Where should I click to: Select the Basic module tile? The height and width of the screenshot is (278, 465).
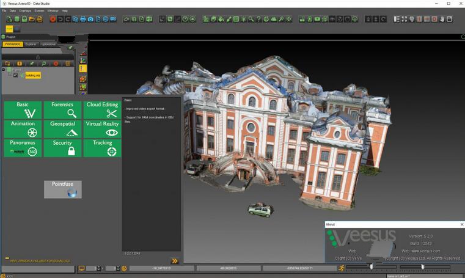(23, 110)
